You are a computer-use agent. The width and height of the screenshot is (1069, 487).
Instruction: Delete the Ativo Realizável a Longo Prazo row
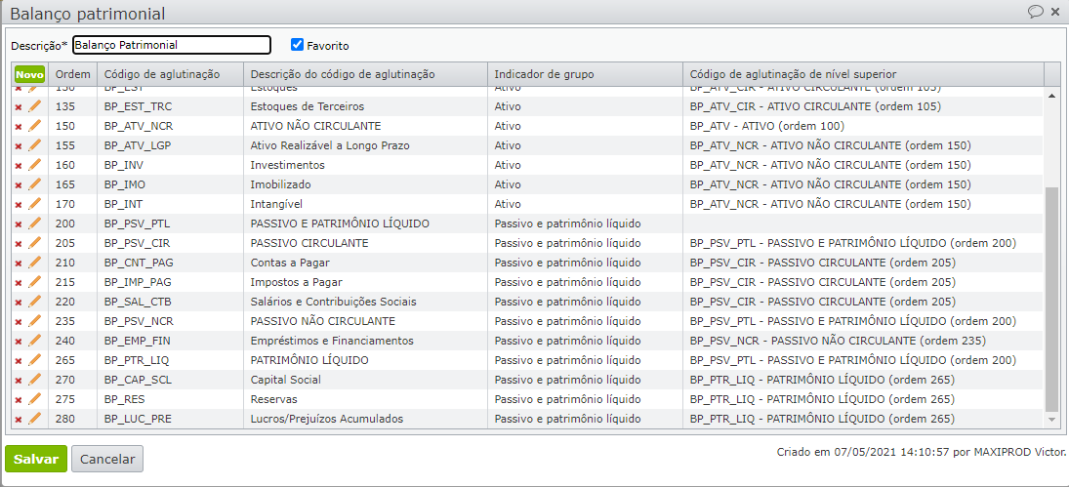point(19,146)
